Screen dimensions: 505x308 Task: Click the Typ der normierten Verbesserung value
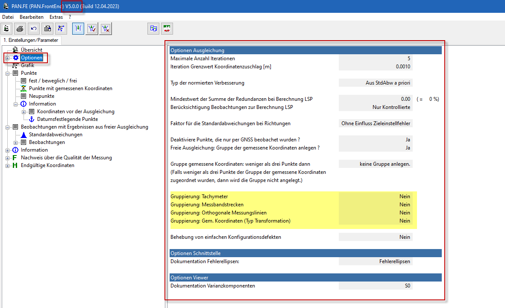click(376, 83)
